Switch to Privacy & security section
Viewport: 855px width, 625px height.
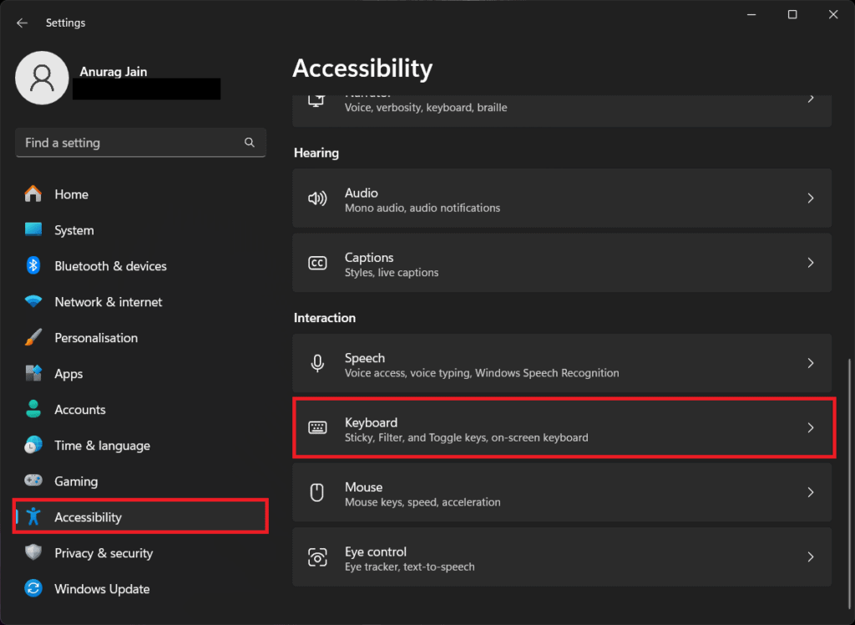coord(103,552)
